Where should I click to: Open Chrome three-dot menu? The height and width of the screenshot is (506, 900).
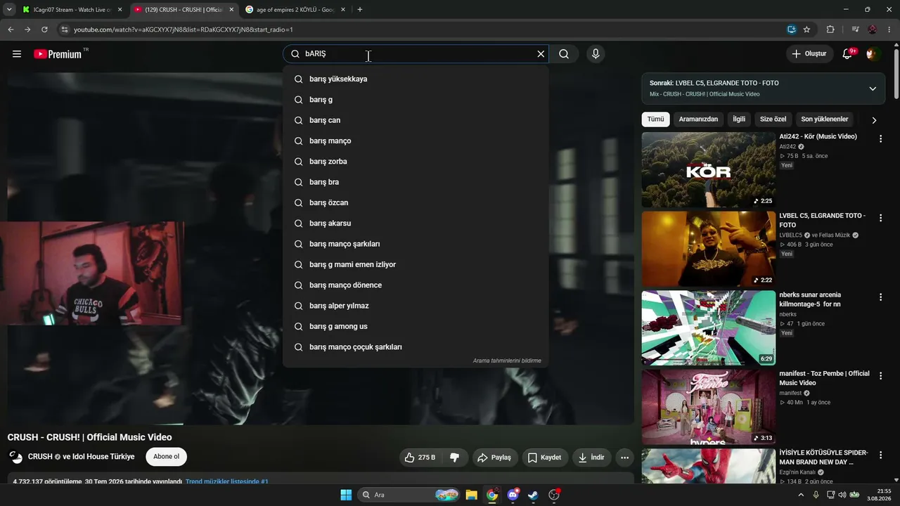click(x=889, y=30)
